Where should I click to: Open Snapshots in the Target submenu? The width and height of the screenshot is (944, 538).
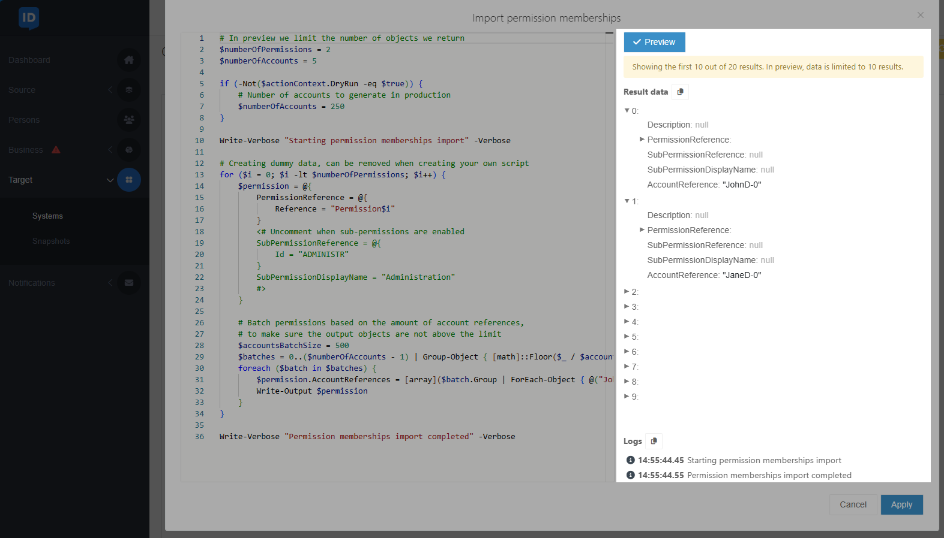pos(51,241)
